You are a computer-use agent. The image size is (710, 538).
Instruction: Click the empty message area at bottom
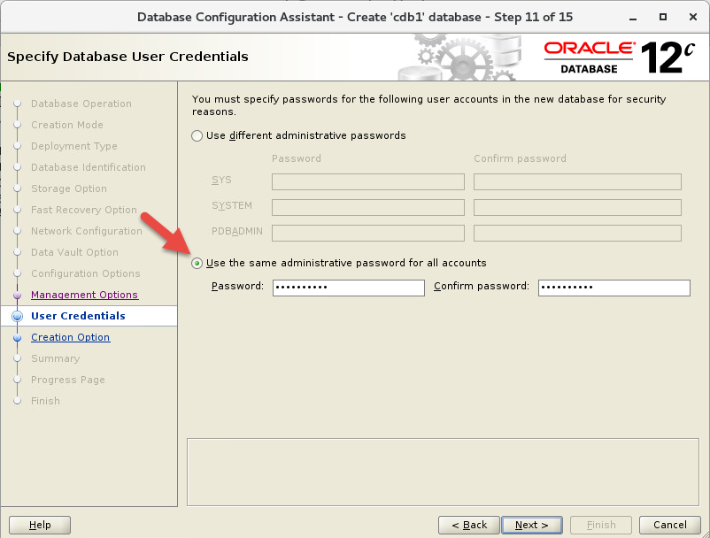(x=443, y=472)
